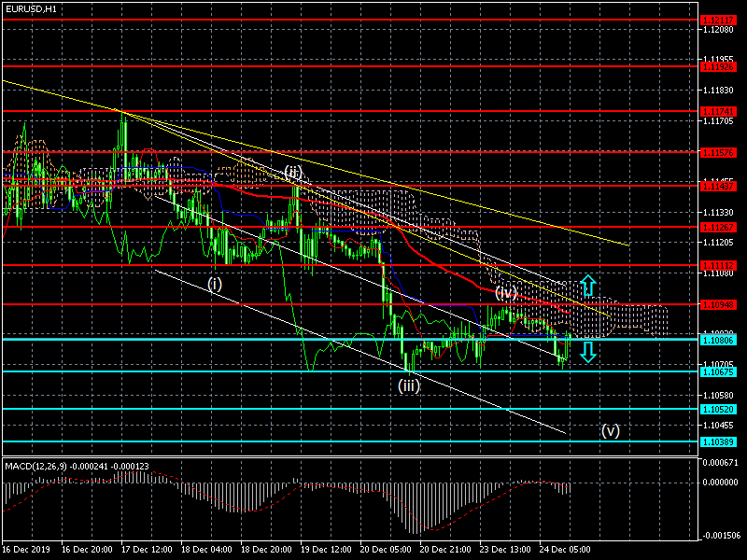The image size is (747, 560).
Task: Click the 1.11330 price scale value
Action: click(x=718, y=212)
